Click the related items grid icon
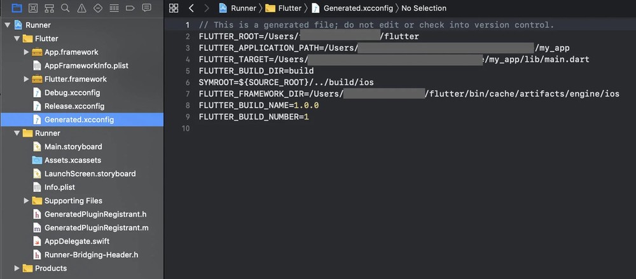636x279 pixels. 174,8
